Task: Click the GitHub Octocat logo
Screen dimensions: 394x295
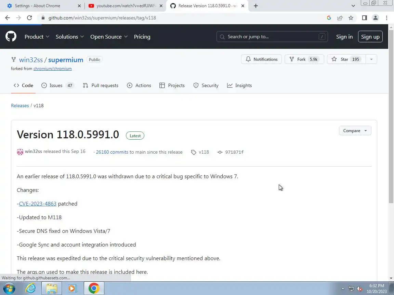Action: click(x=11, y=37)
